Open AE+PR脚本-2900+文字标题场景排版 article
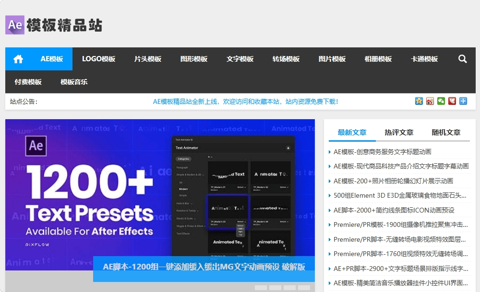 pyautogui.click(x=401, y=269)
